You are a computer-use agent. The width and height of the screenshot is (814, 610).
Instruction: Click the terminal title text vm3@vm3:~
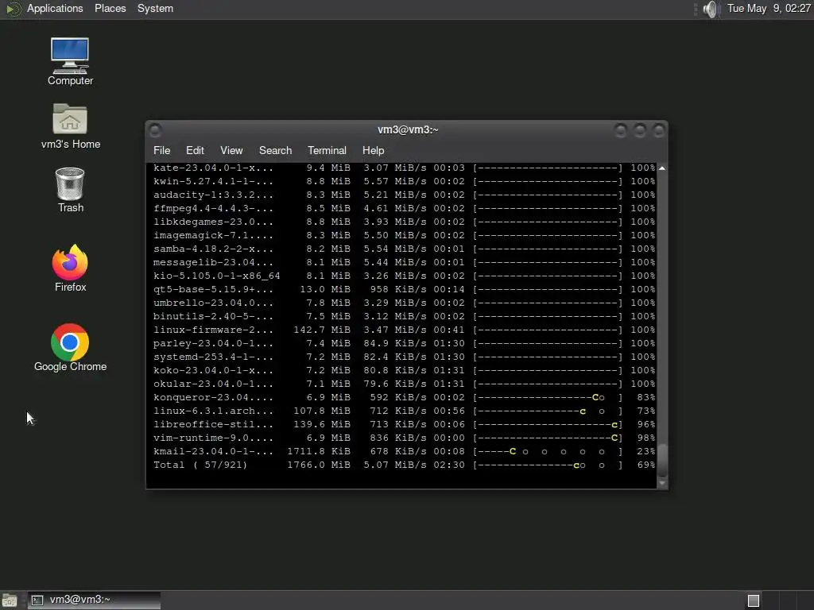(408, 129)
